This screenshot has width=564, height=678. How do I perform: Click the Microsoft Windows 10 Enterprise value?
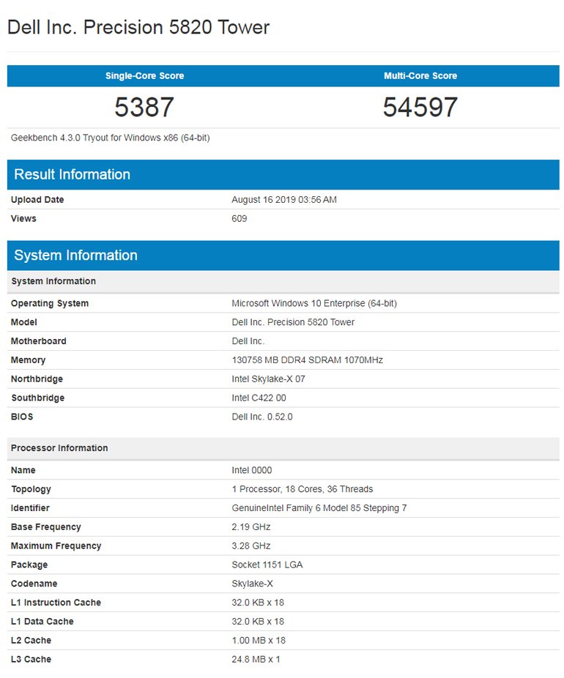314,303
